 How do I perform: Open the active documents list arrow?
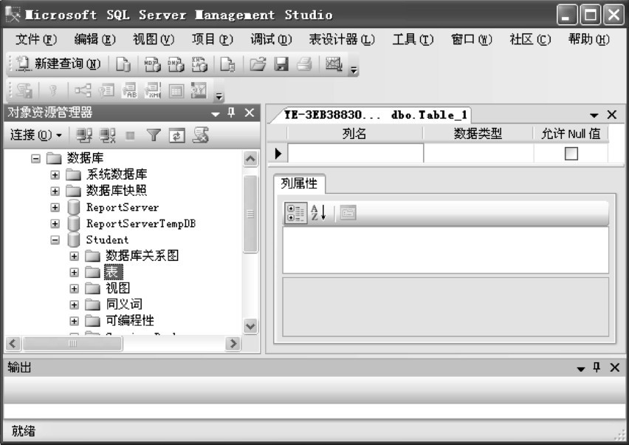pyautogui.click(x=594, y=115)
